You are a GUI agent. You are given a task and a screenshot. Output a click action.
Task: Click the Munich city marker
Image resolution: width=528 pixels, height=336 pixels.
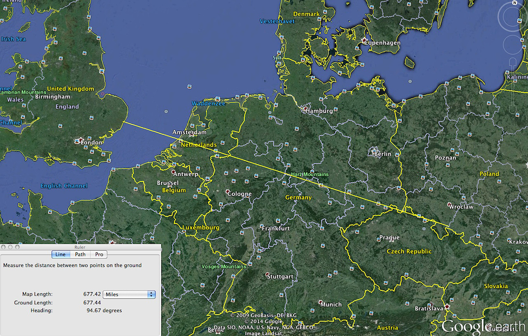tap(320, 302)
